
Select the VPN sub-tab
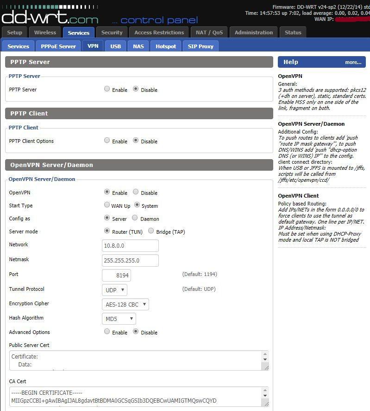click(x=93, y=46)
